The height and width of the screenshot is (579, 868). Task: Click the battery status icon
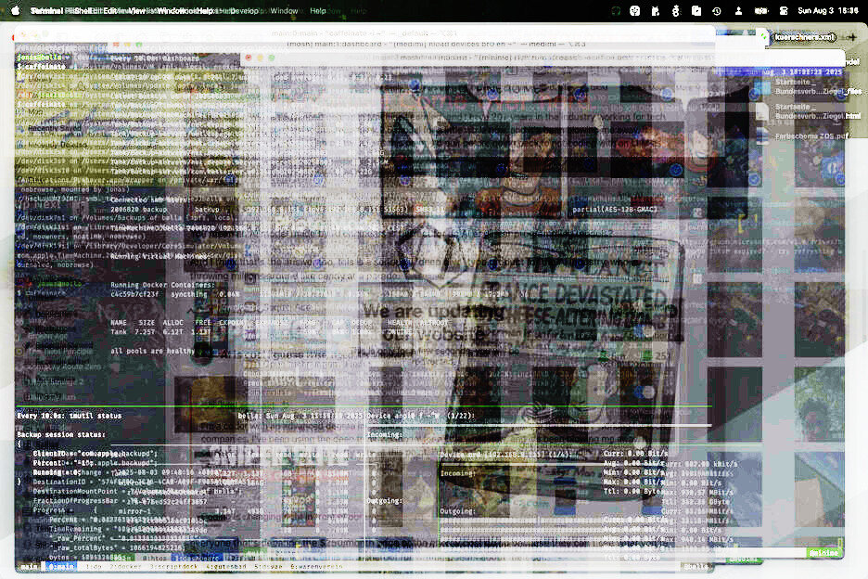761,10
